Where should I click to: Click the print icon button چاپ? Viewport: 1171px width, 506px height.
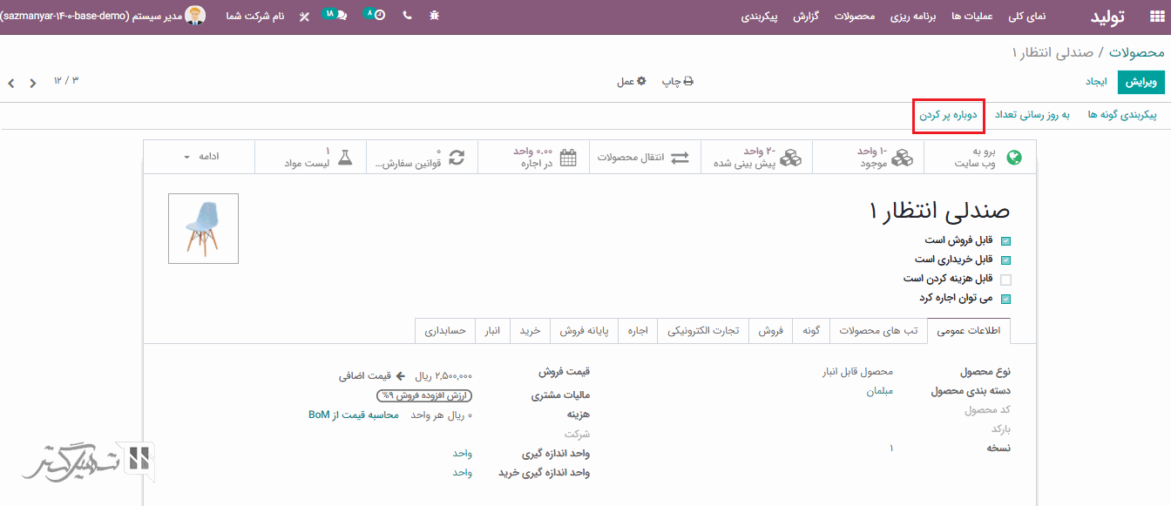[677, 81]
